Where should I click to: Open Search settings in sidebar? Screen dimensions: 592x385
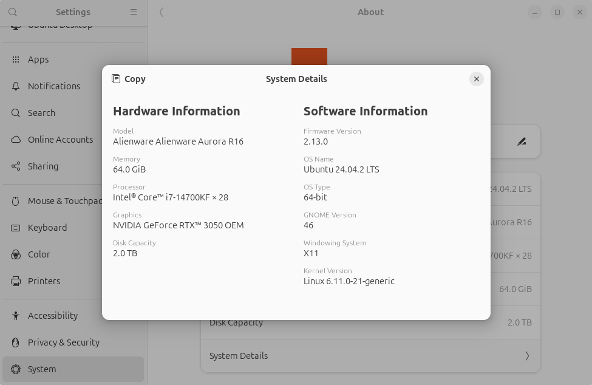(73, 113)
